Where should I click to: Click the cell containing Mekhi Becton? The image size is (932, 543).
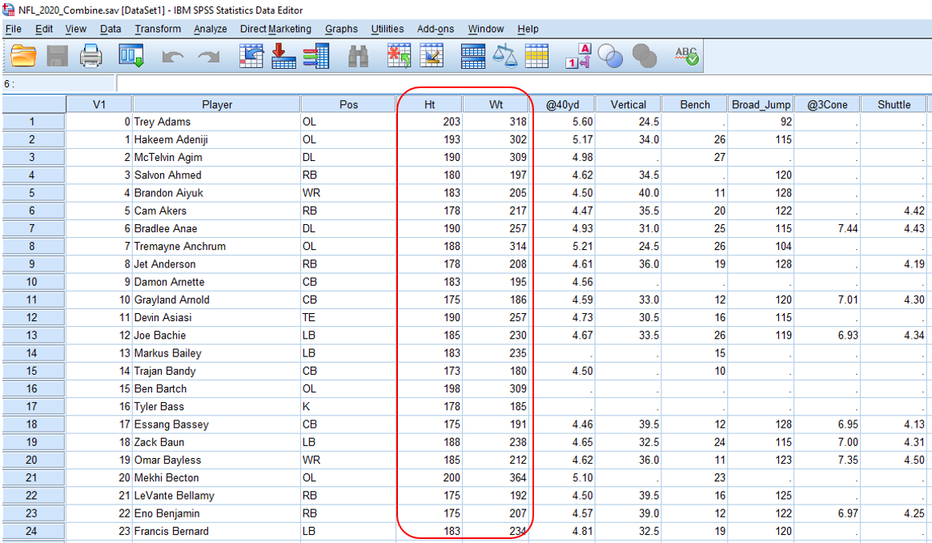pyautogui.click(x=216, y=478)
